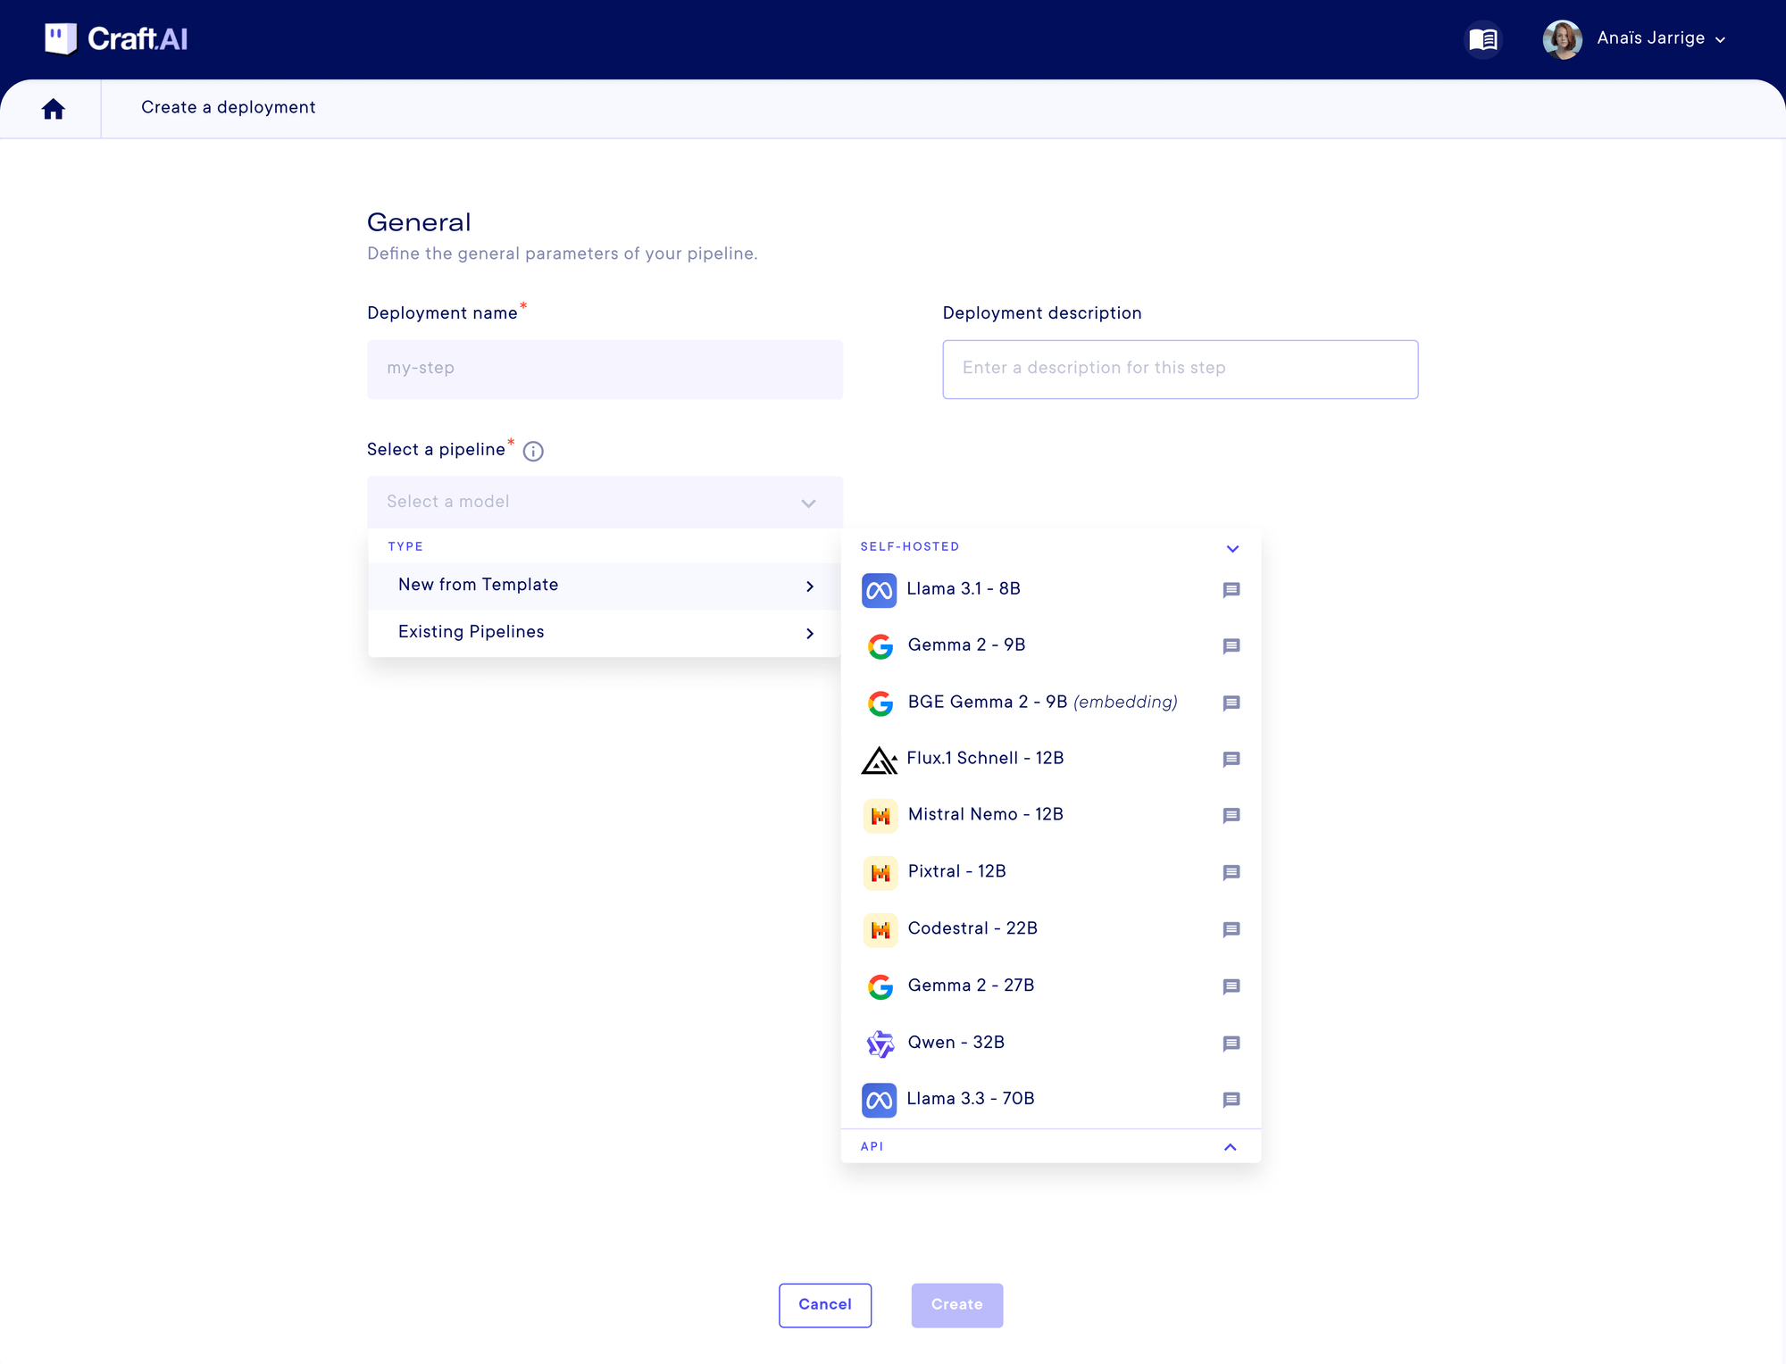Open chat icon for Mistral Nemo - 12B
This screenshot has width=1786, height=1364.
[1231, 816]
